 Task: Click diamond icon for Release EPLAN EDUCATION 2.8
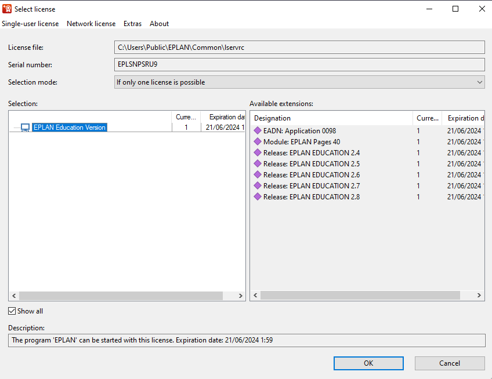[x=258, y=196]
